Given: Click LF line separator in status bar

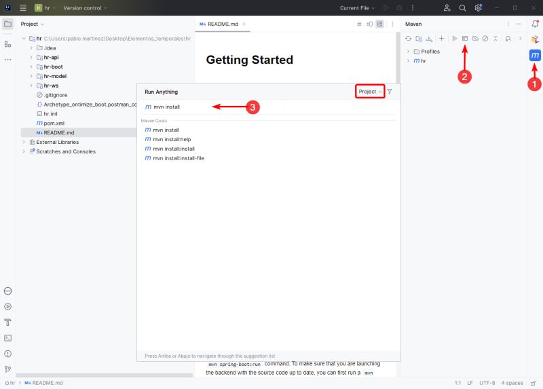Looking at the screenshot, I should (x=470, y=383).
